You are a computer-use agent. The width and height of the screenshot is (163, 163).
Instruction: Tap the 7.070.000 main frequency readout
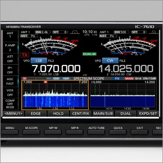[x=56, y=69]
